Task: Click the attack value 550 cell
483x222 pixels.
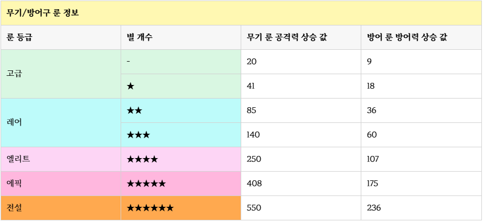Action: tap(301, 208)
